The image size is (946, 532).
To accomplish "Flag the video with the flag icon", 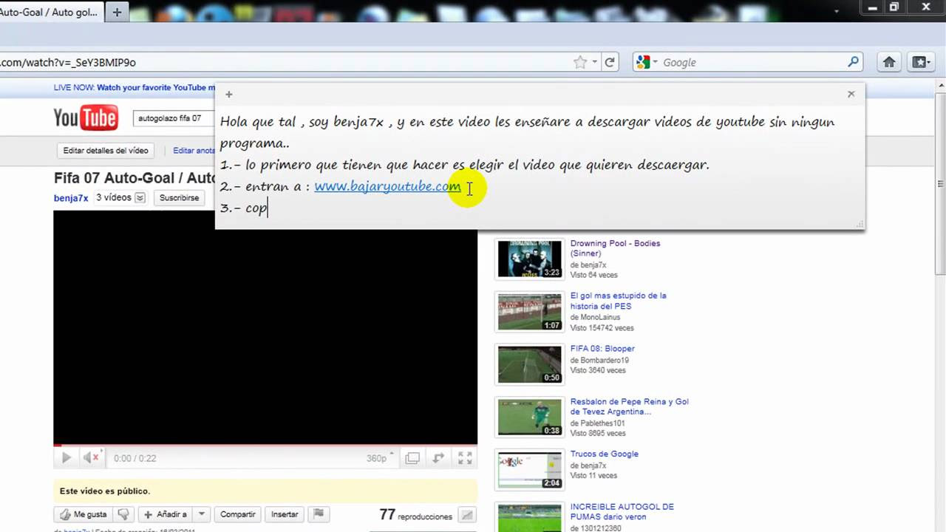I will pos(318,514).
